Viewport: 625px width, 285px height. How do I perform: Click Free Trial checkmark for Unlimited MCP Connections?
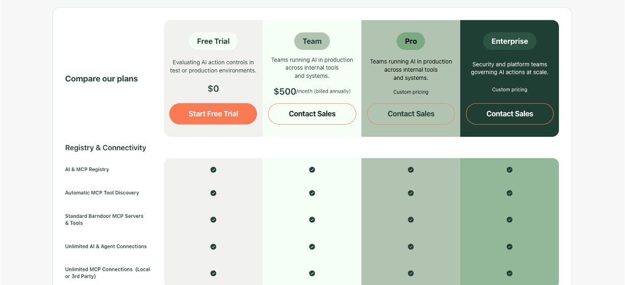(213, 273)
